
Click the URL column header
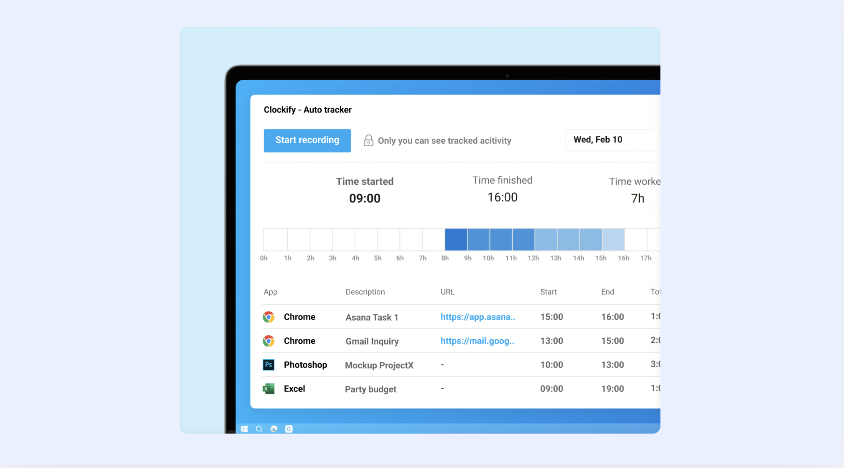[447, 292]
